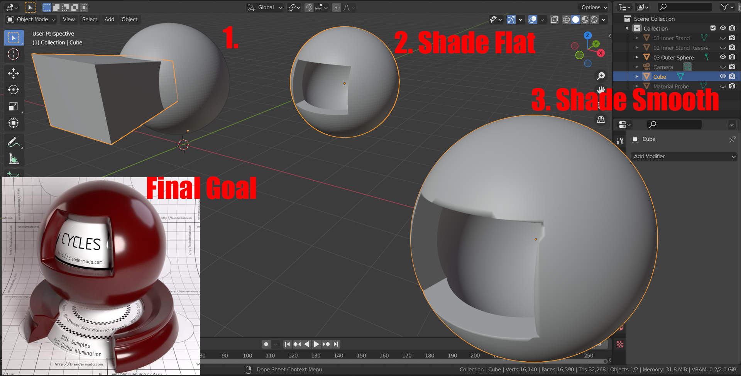Screen dimensions: 741x376
Task: Switch to material preview shading
Action: coord(585,19)
